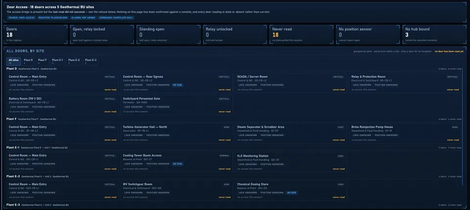Open the Battery Room (110 V DC) door

tap(62, 105)
